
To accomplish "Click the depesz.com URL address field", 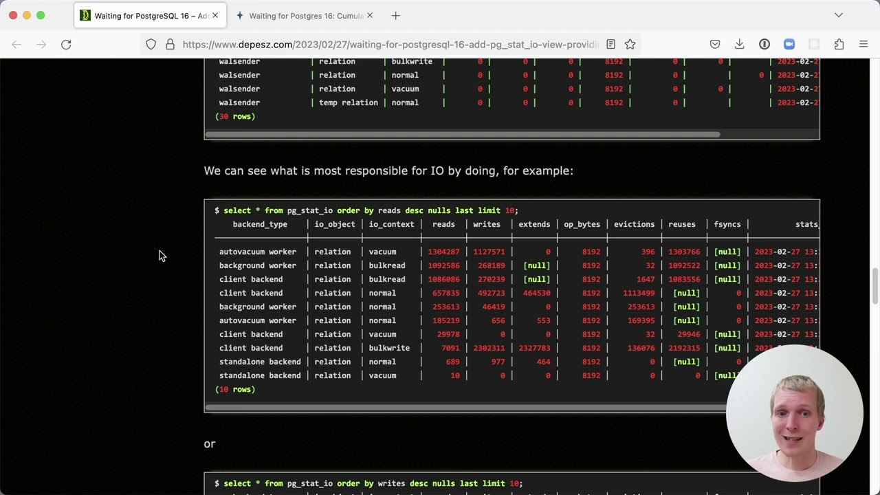I will (390, 44).
